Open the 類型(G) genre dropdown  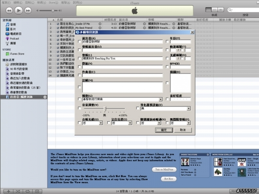160,99
